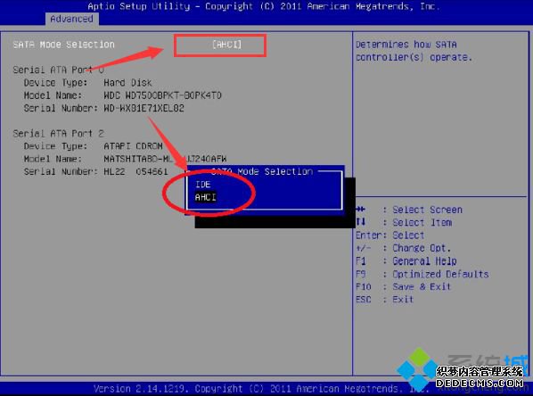Open the SATA Mode Selection [AHCI] value
This screenshot has width=533, height=396.
[226, 45]
